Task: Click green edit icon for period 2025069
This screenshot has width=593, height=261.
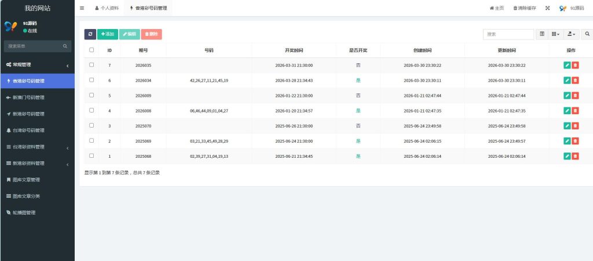Action: 567,141
